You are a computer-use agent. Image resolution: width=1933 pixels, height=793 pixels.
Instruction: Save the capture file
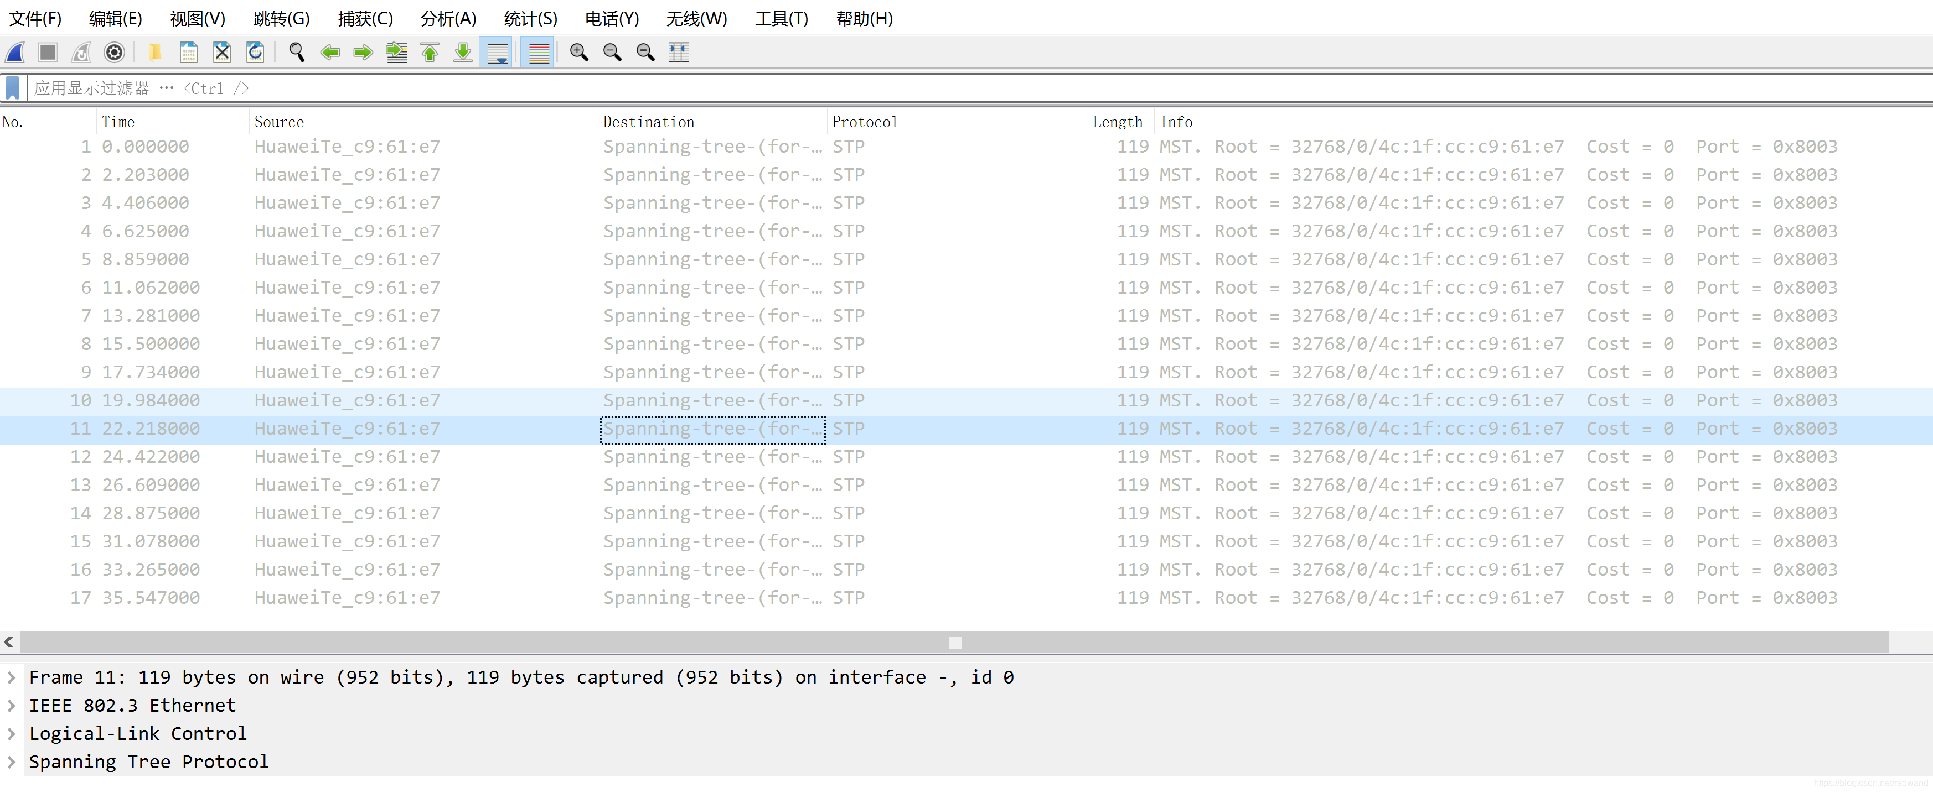(x=188, y=53)
